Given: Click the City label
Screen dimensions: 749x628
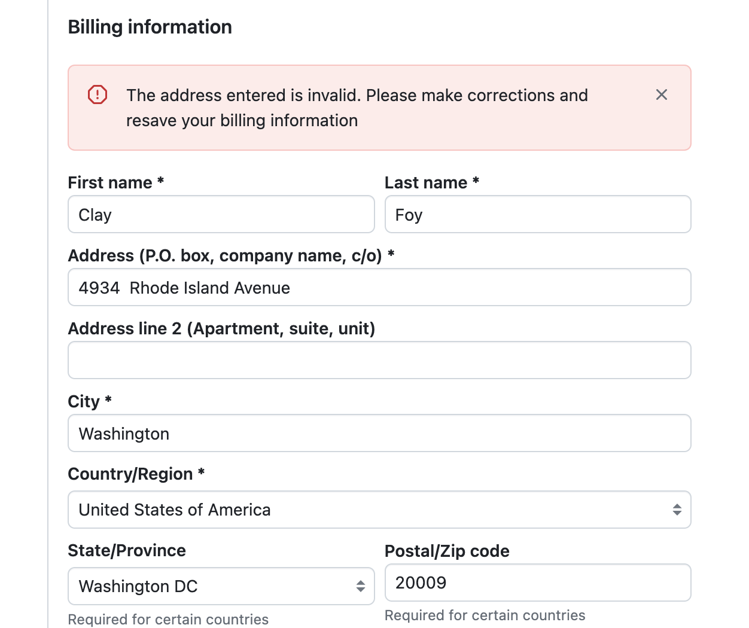Looking at the screenshot, I should 90,401.
